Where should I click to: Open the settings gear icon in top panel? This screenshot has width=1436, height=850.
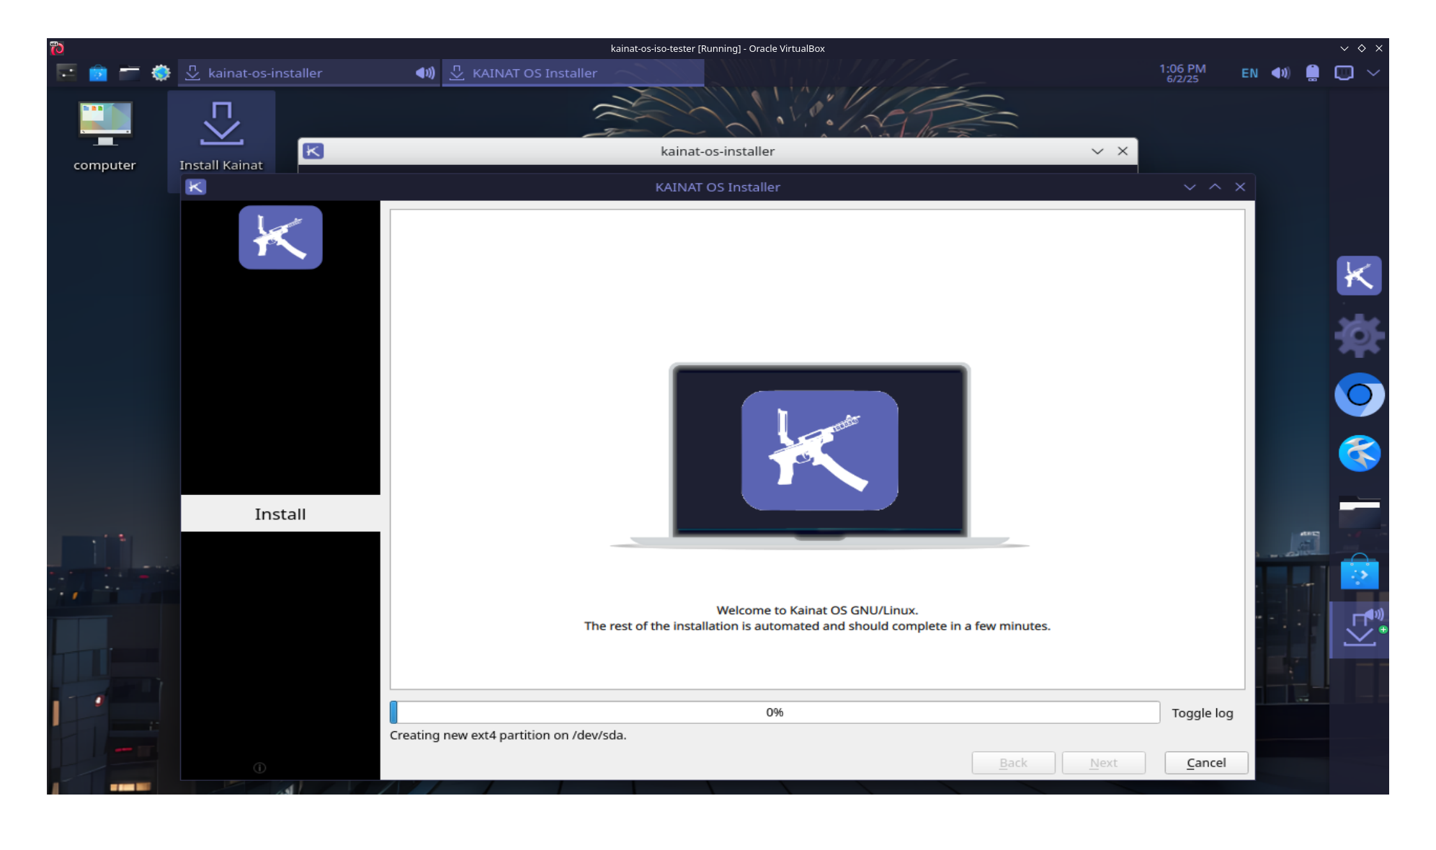tap(161, 73)
